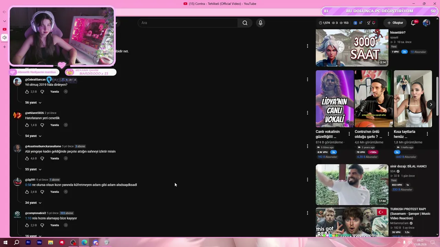Click the MrSammyCam channel name
Image resolution: width=440 pixels, height=247 pixels.
[399, 223]
